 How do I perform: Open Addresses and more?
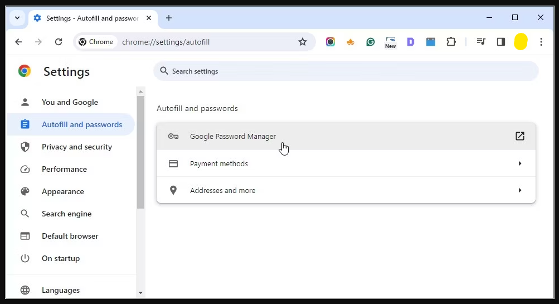346,190
